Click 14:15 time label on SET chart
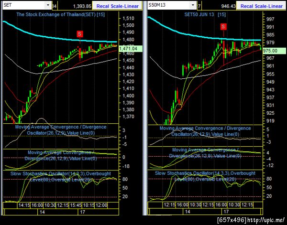This screenshot has height=225, width=287. coord(24,205)
